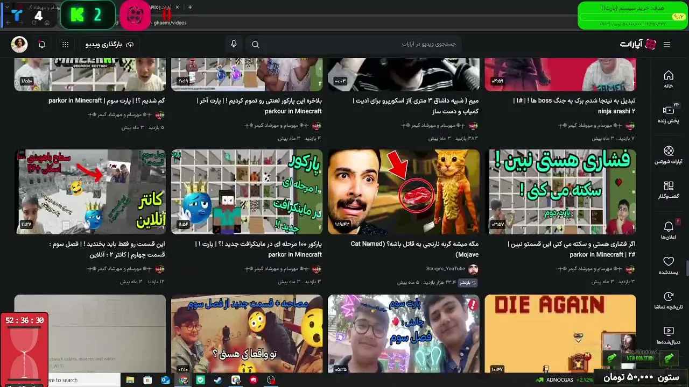689x387 pixels.
Task: Open Microsoft Store from the taskbar
Action: 147,380
